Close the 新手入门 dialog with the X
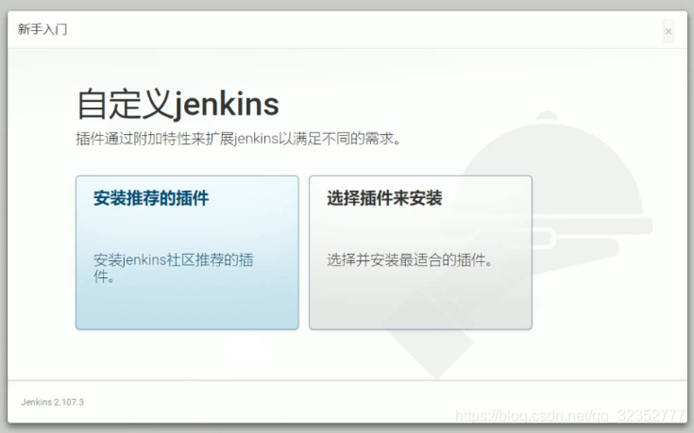694x433 pixels. [x=669, y=31]
